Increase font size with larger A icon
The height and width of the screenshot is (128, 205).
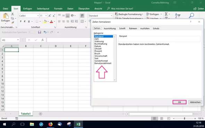[50, 16]
